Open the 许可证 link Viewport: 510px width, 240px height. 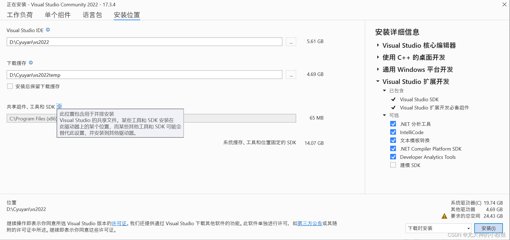(x=119, y=224)
